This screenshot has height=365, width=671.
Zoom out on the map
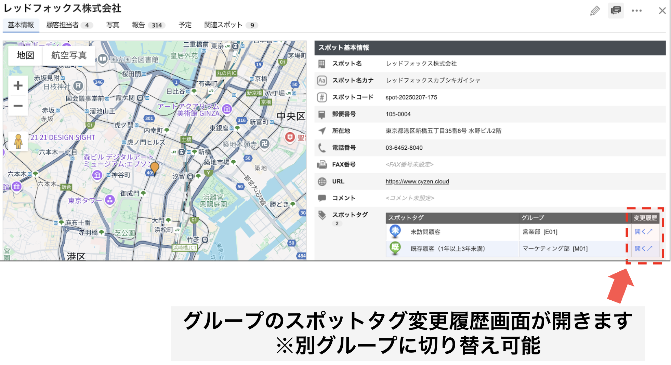(x=18, y=106)
